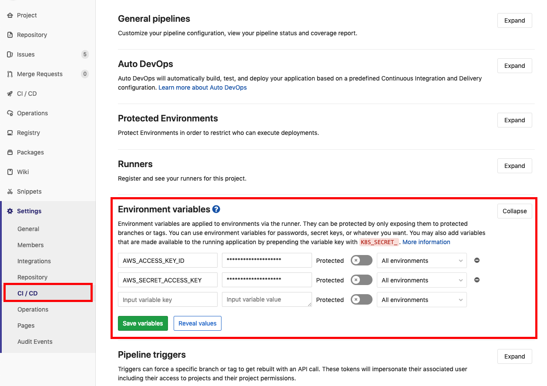This screenshot has width=547, height=386.
Task: Click the Project home icon in sidebar
Action: pos(10,15)
